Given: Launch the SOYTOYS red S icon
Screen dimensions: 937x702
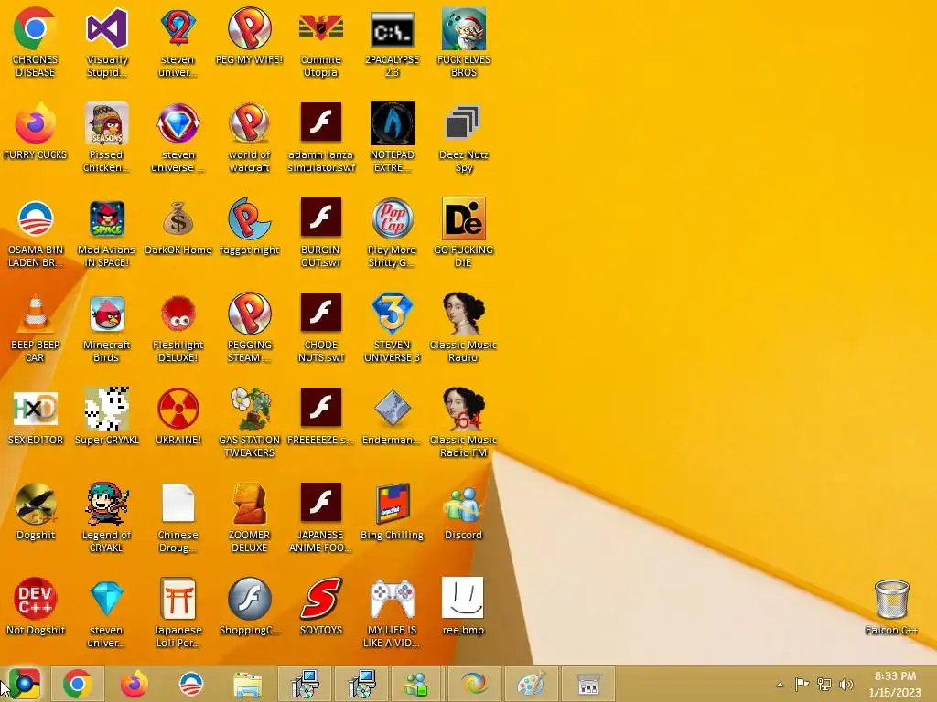Looking at the screenshot, I should click(x=321, y=598).
